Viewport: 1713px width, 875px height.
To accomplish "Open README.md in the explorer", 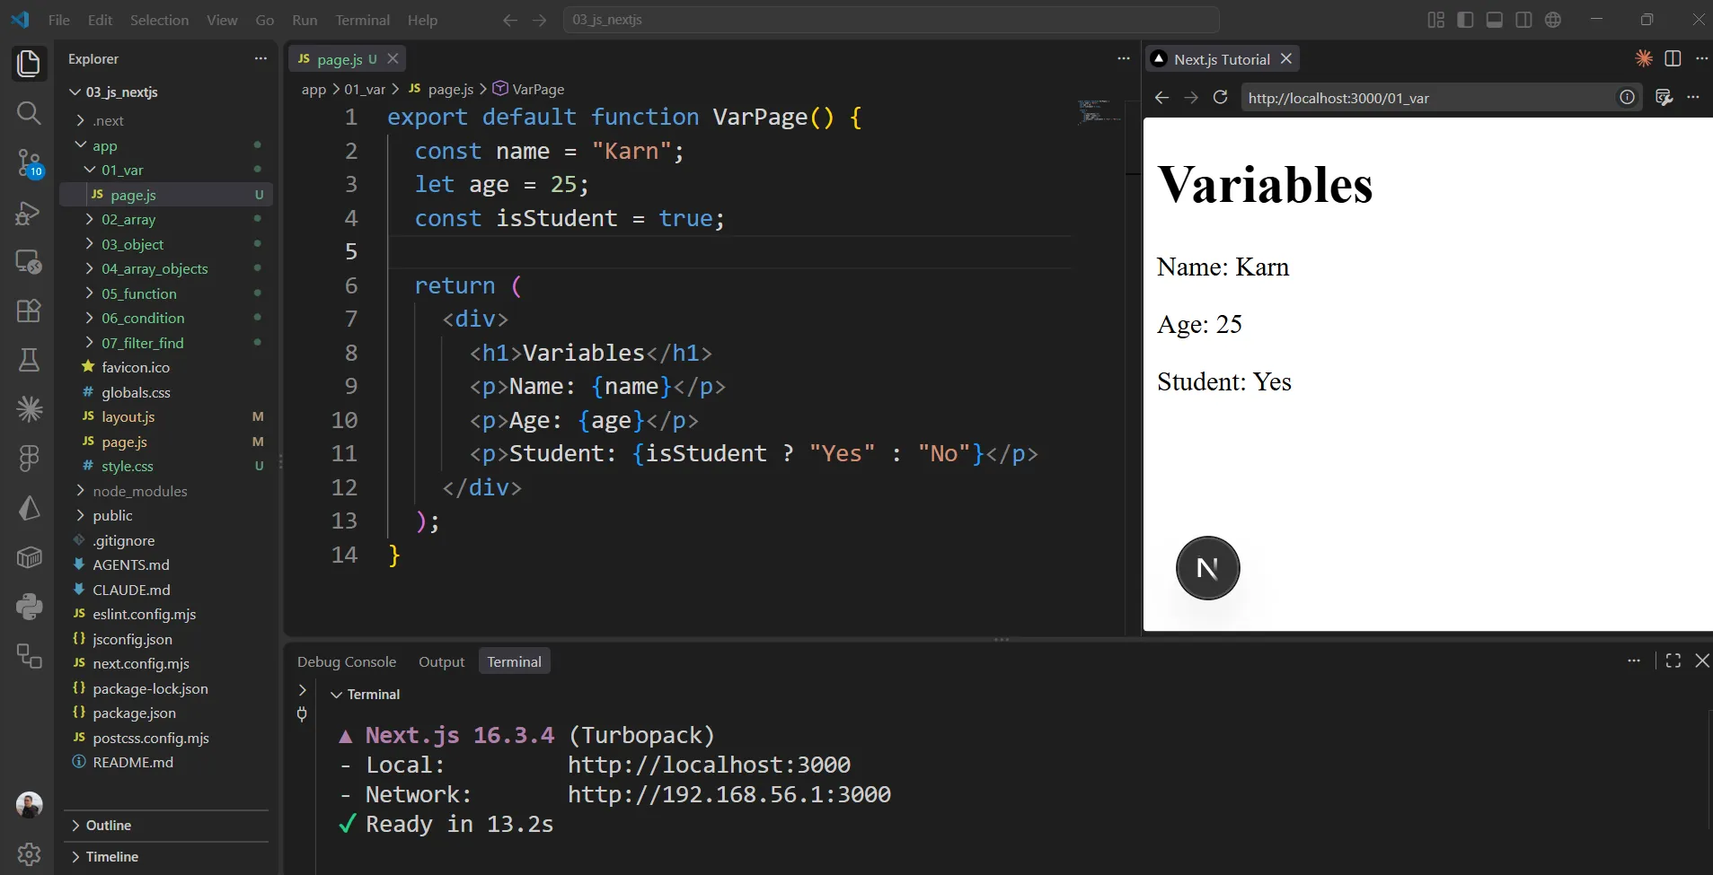I will pyautogui.click(x=133, y=762).
